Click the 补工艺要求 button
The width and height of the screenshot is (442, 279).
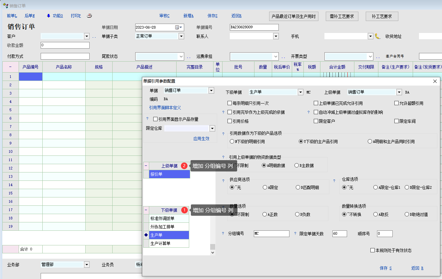point(382,16)
